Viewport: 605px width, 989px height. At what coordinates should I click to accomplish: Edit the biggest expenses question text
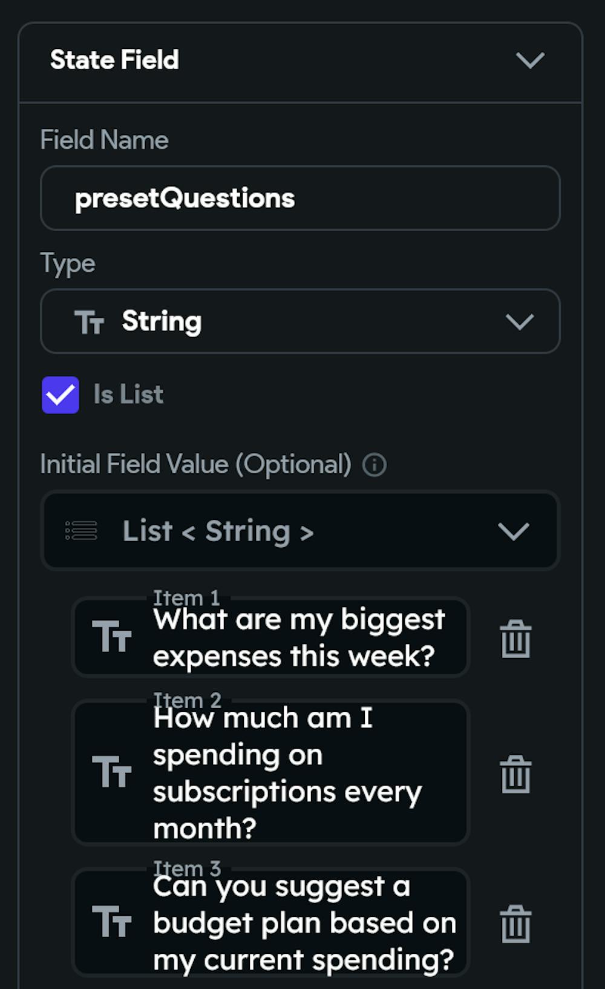tap(299, 638)
